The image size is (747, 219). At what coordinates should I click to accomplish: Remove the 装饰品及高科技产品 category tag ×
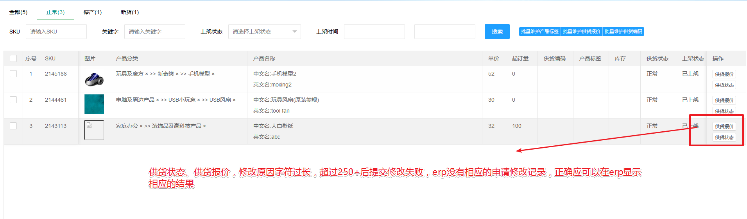204,126
